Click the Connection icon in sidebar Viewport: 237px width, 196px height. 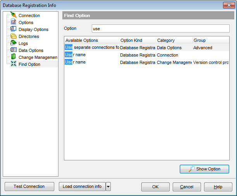(x=14, y=15)
